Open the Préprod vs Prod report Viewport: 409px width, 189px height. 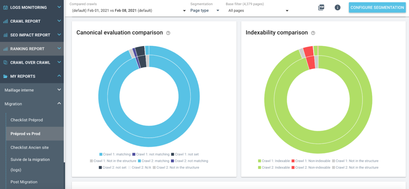click(x=25, y=134)
